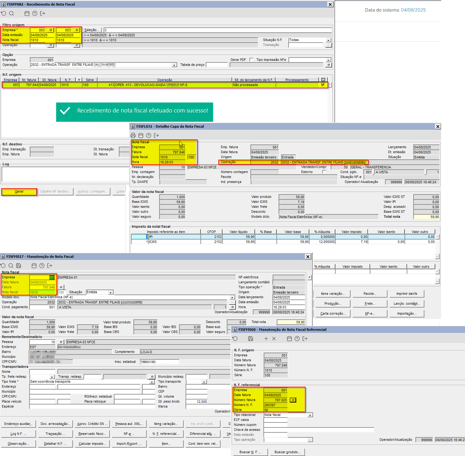The width and height of the screenshot is (465, 456).
Task: Click the Endereço auxiliar... button
Action: coord(19,424)
